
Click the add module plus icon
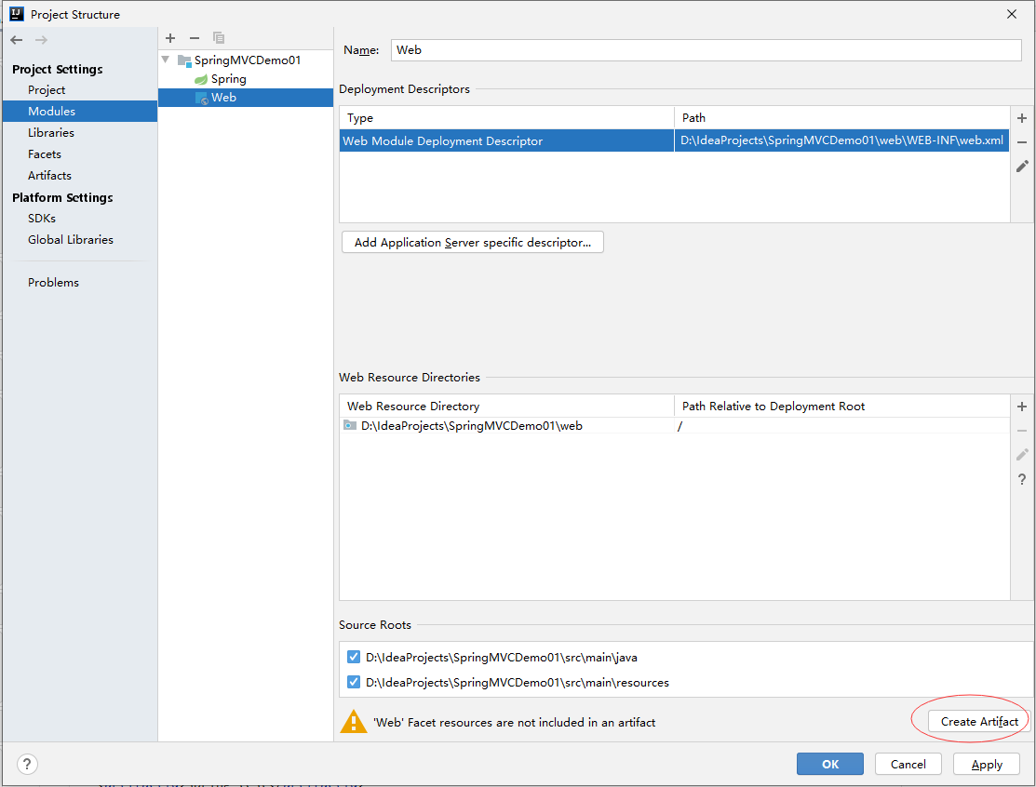(x=170, y=38)
